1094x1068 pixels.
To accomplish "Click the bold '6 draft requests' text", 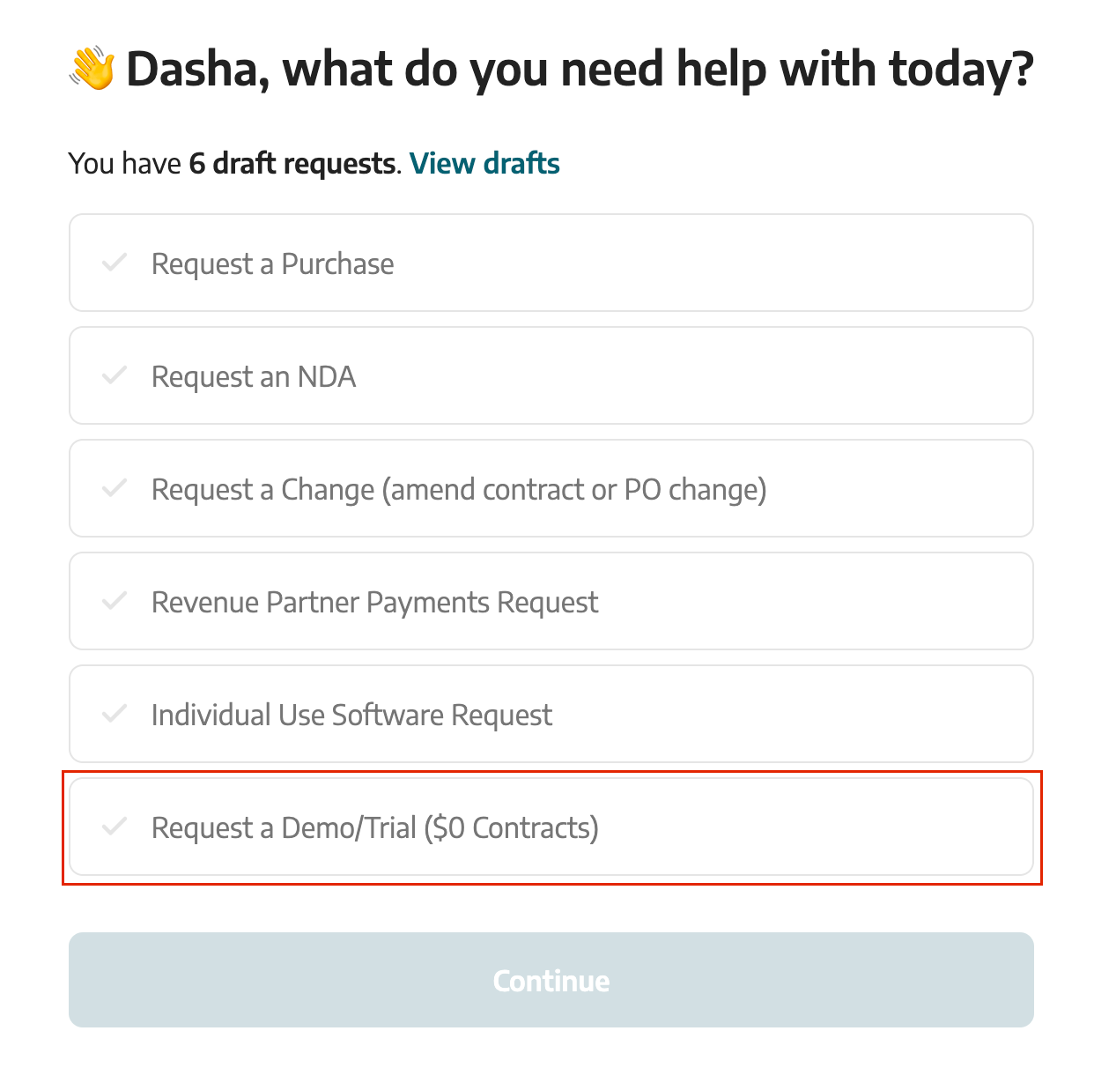I will (292, 164).
